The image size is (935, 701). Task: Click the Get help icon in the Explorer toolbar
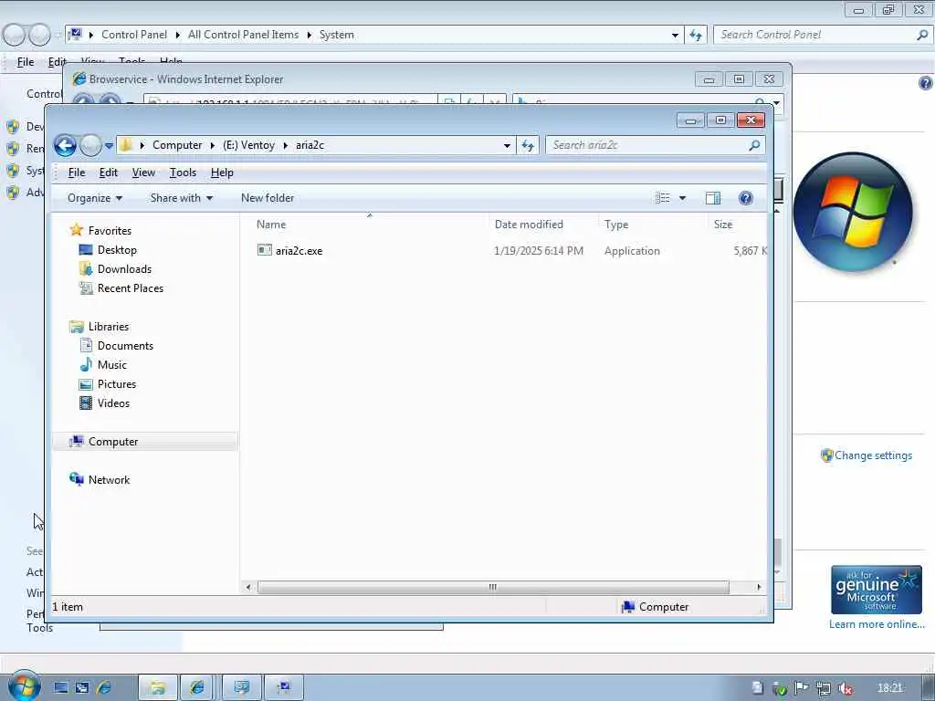[x=745, y=198]
